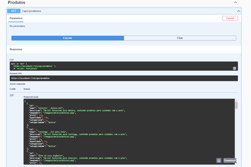
Task: Collapse the Produtos section chevron
Action: [x=235, y=3]
